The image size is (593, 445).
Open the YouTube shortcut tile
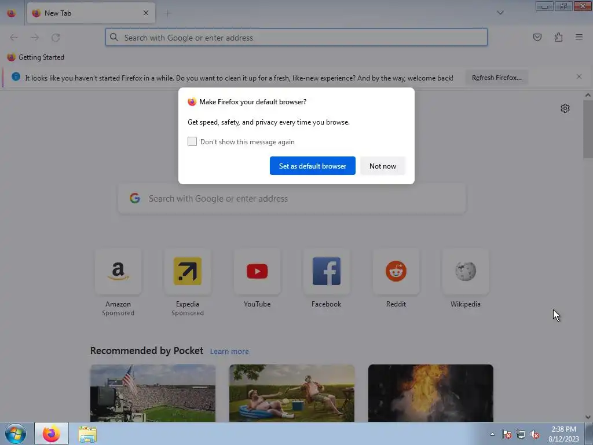(257, 272)
